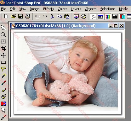The image size is (131, 121).
Task: Toggle the color palette display
Action: [108, 16]
